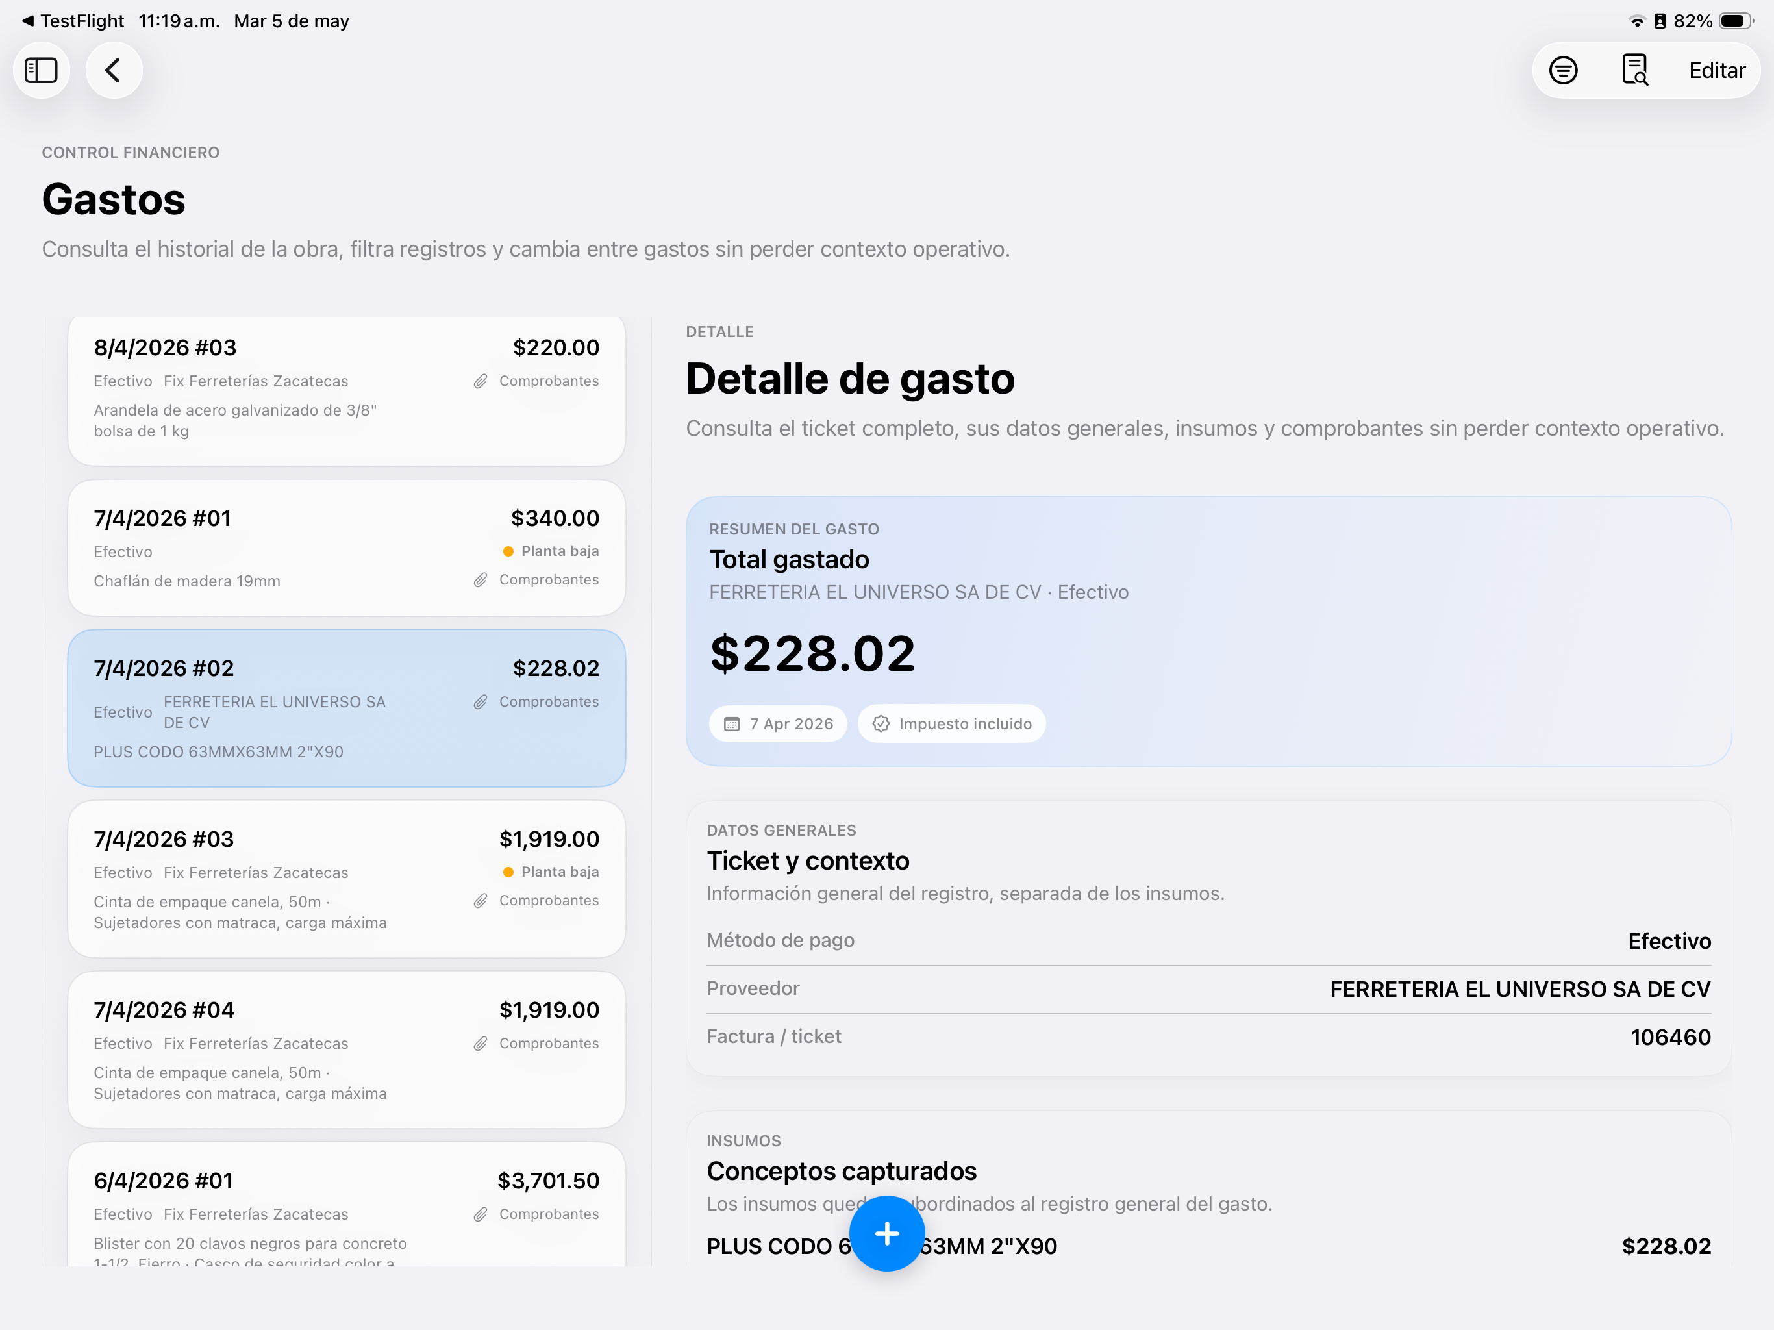Tap FERRETERIA EL UNIVERSO · Efectivo subtitle
This screenshot has width=1774, height=1330.
[x=919, y=592]
